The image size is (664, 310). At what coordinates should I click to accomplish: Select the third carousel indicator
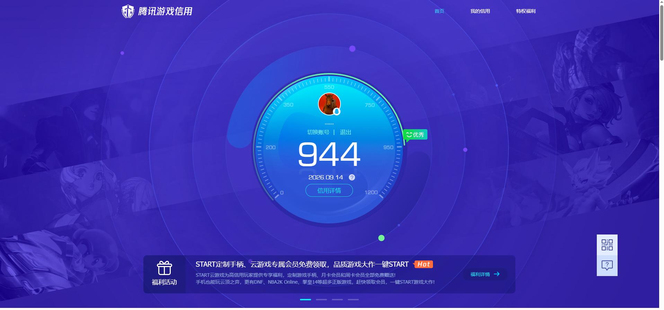(337, 300)
